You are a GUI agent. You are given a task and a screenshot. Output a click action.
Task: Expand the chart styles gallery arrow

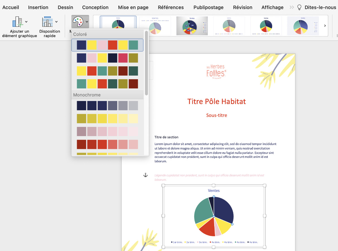point(325,26)
